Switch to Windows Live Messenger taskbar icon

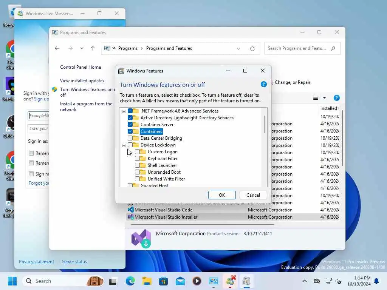click(x=230, y=281)
